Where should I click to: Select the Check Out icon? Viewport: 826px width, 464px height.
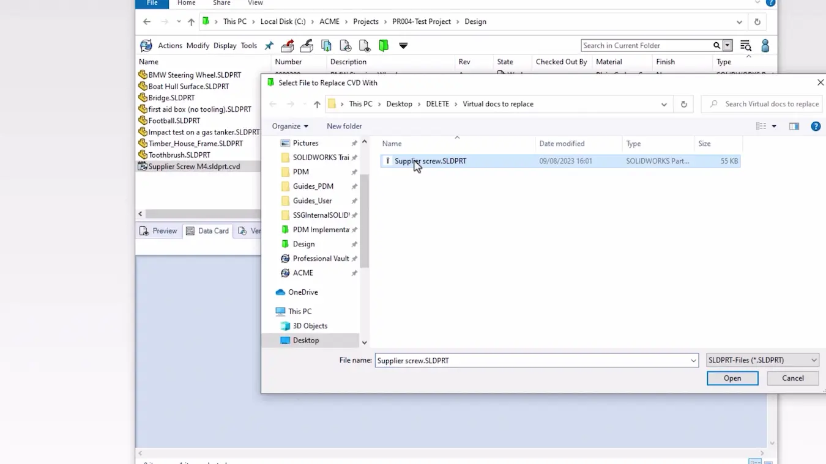(288, 45)
